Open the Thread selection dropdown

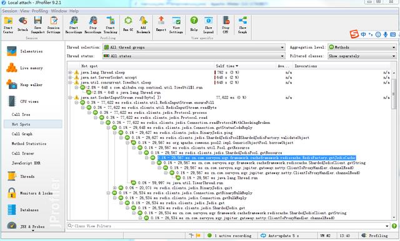click(194, 47)
